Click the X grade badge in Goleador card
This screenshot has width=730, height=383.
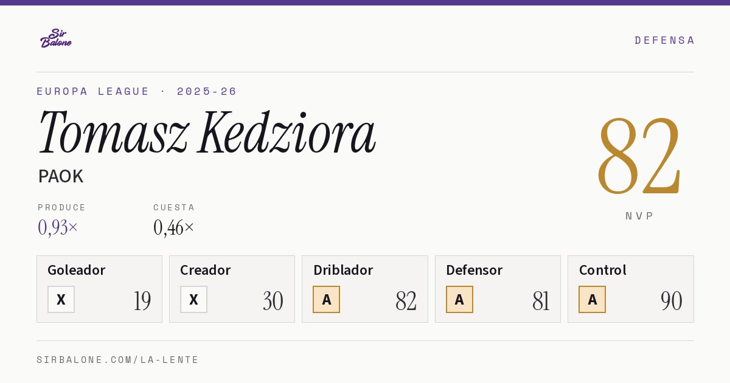click(61, 300)
